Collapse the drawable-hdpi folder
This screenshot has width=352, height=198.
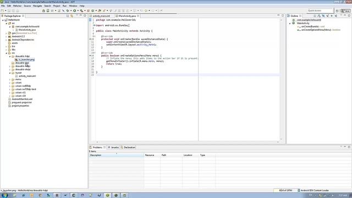tap(10, 56)
